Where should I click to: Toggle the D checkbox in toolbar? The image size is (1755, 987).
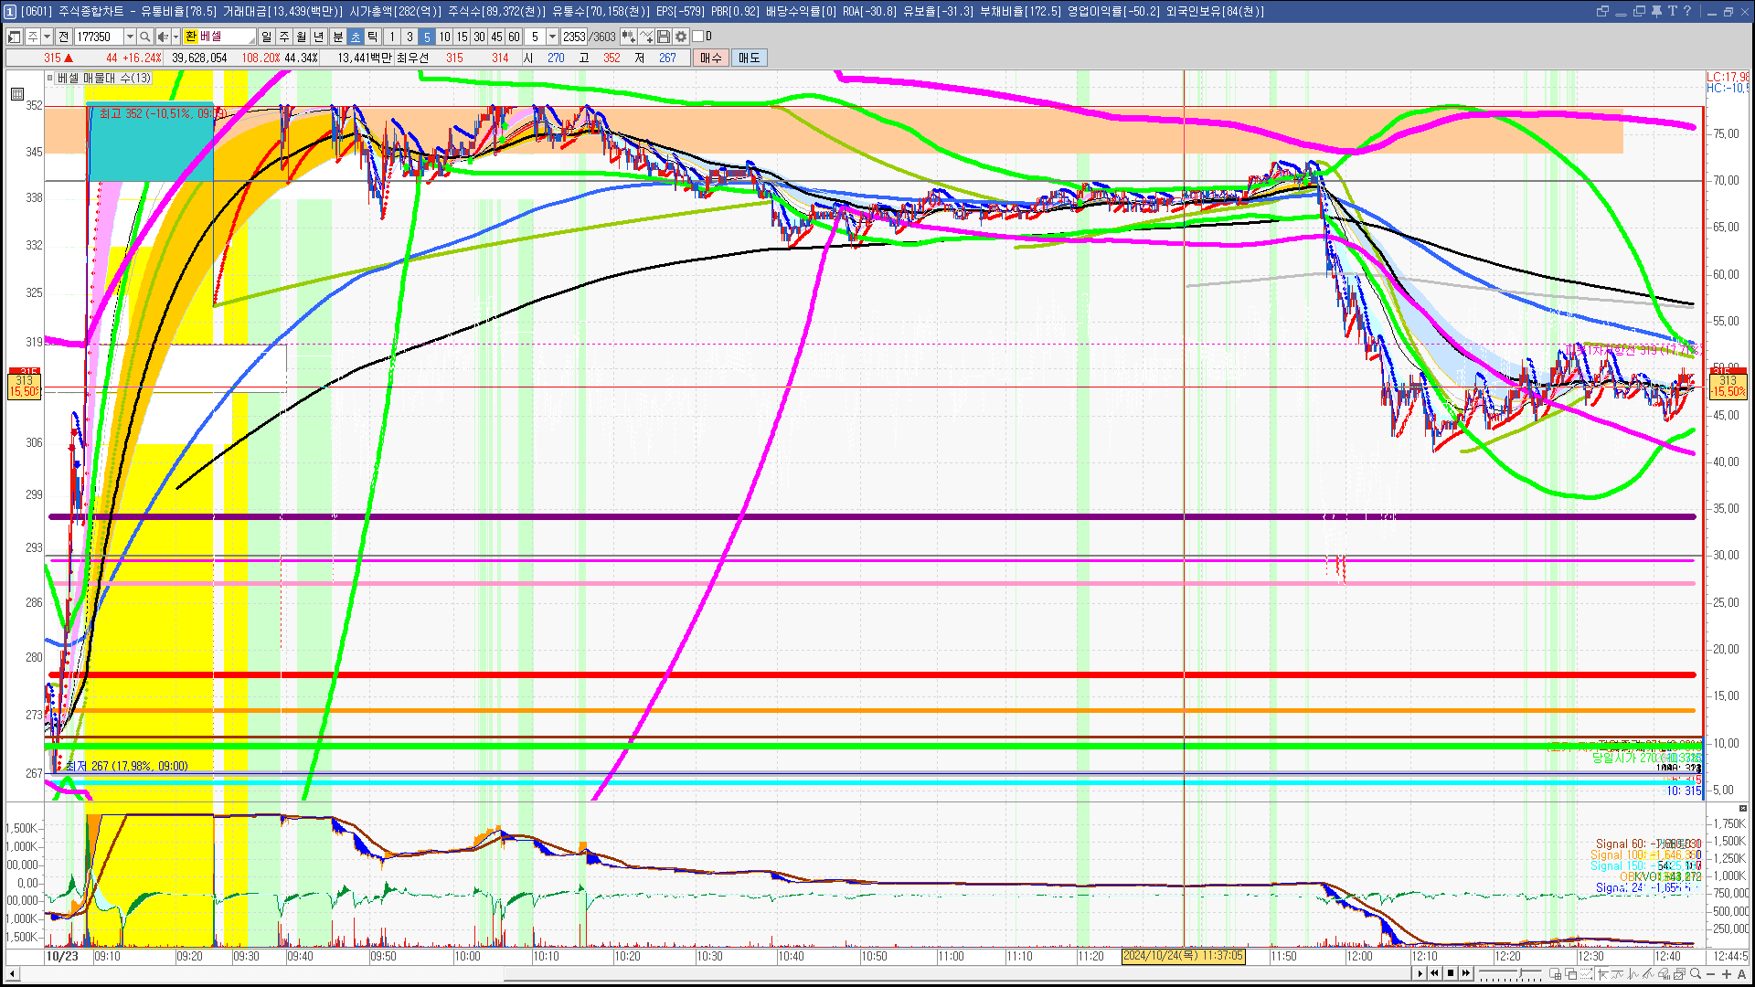(698, 37)
